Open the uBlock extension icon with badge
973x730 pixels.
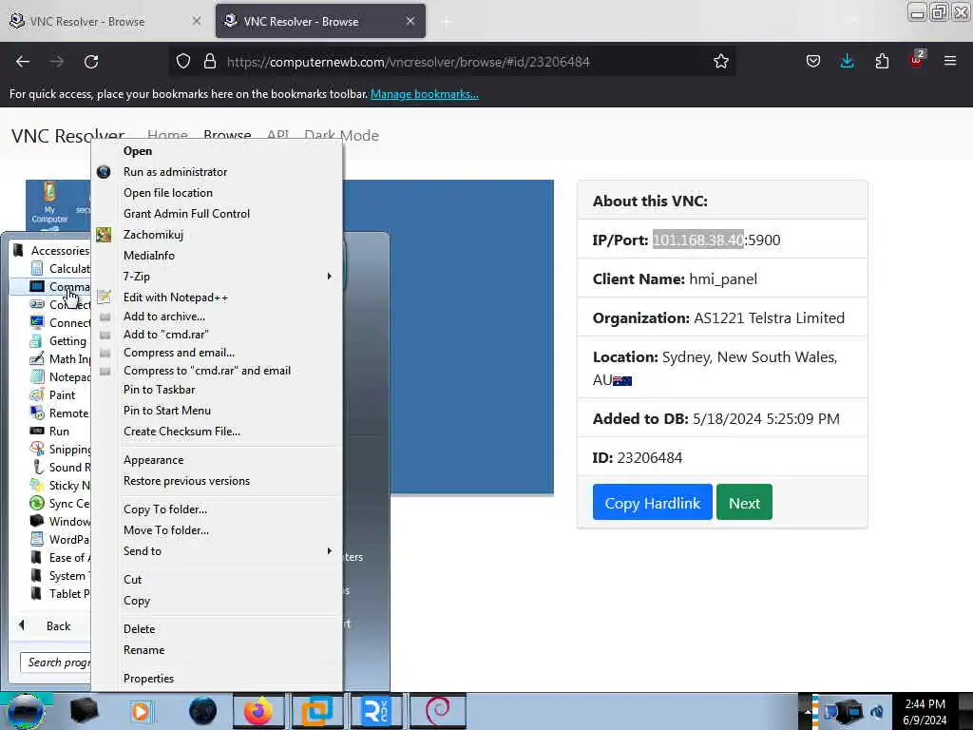917,60
